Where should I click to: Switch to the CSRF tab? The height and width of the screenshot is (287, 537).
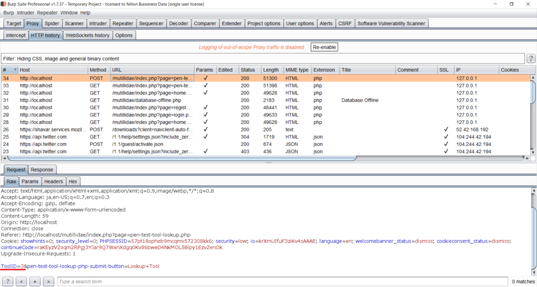(x=345, y=24)
